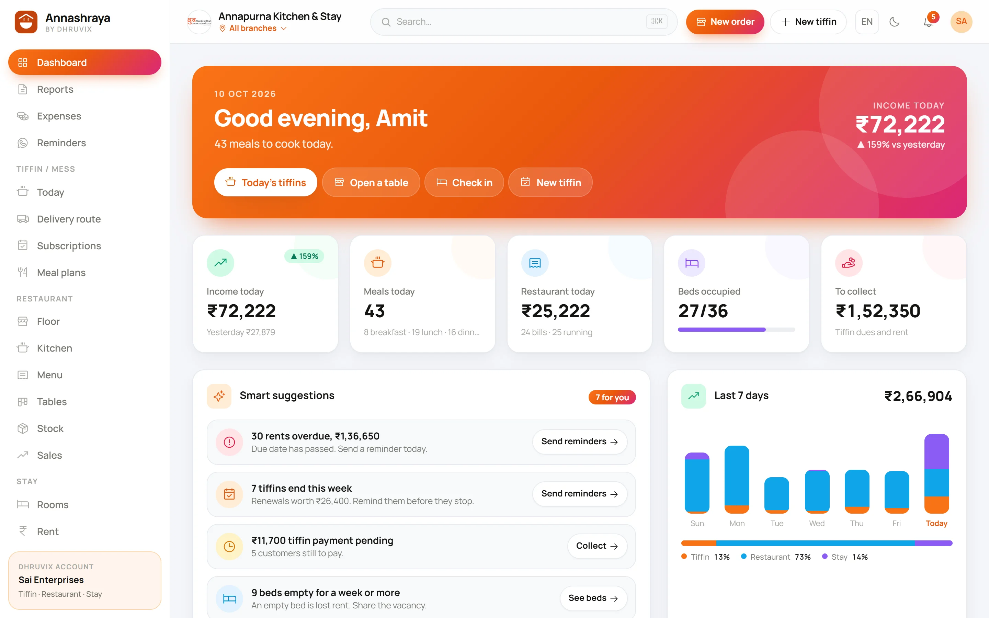Screen dimensions: 989x618
Task: Open the Sai Enterprises account card
Action: 84,580
